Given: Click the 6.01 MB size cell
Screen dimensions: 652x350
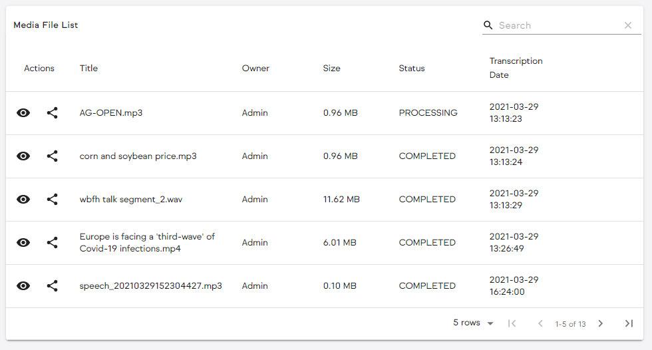Looking at the screenshot, I should click(340, 242).
